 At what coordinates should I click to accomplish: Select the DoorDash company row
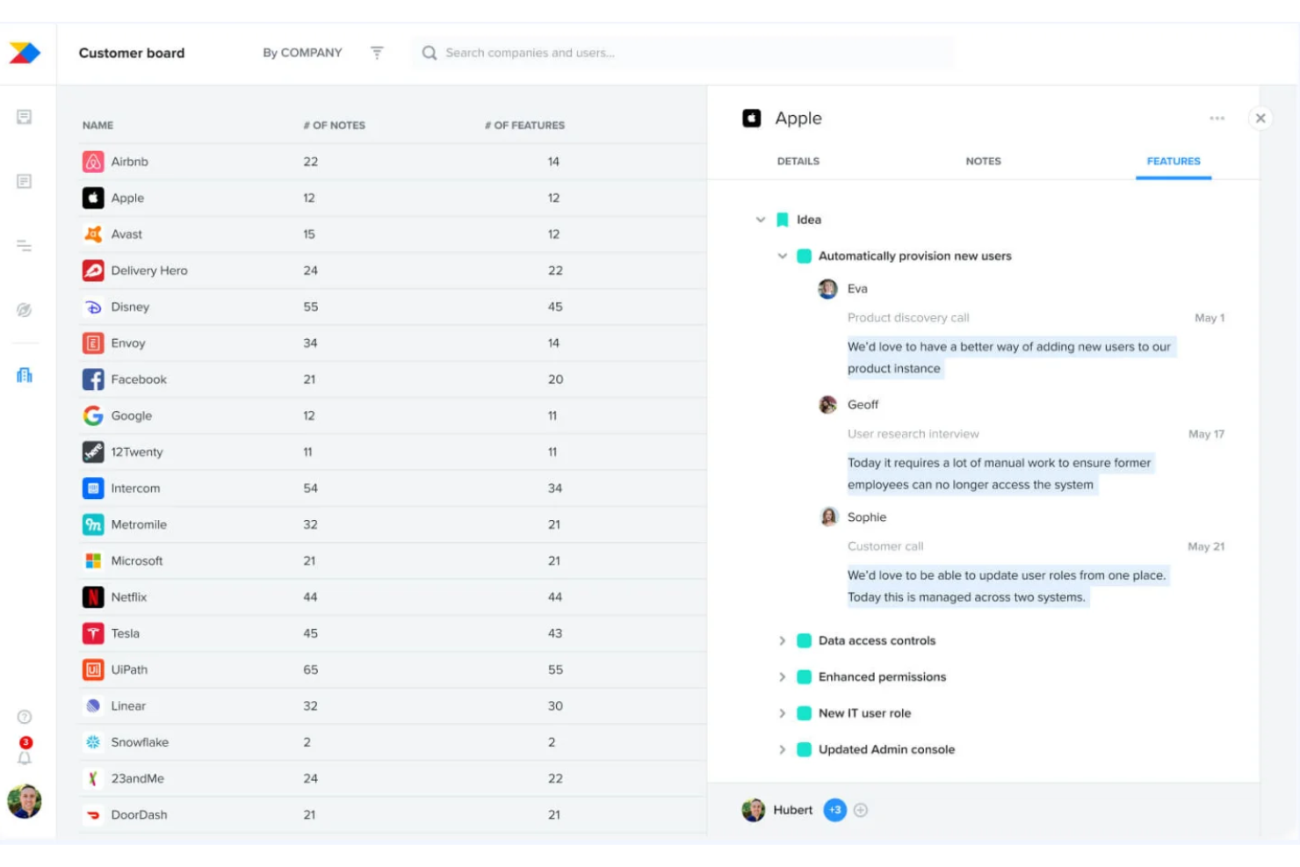coord(394,814)
